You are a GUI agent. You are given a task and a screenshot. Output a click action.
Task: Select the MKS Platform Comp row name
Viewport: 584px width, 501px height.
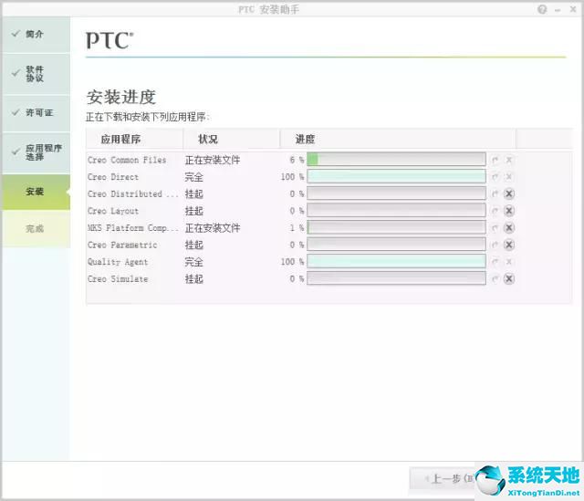click(132, 228)
